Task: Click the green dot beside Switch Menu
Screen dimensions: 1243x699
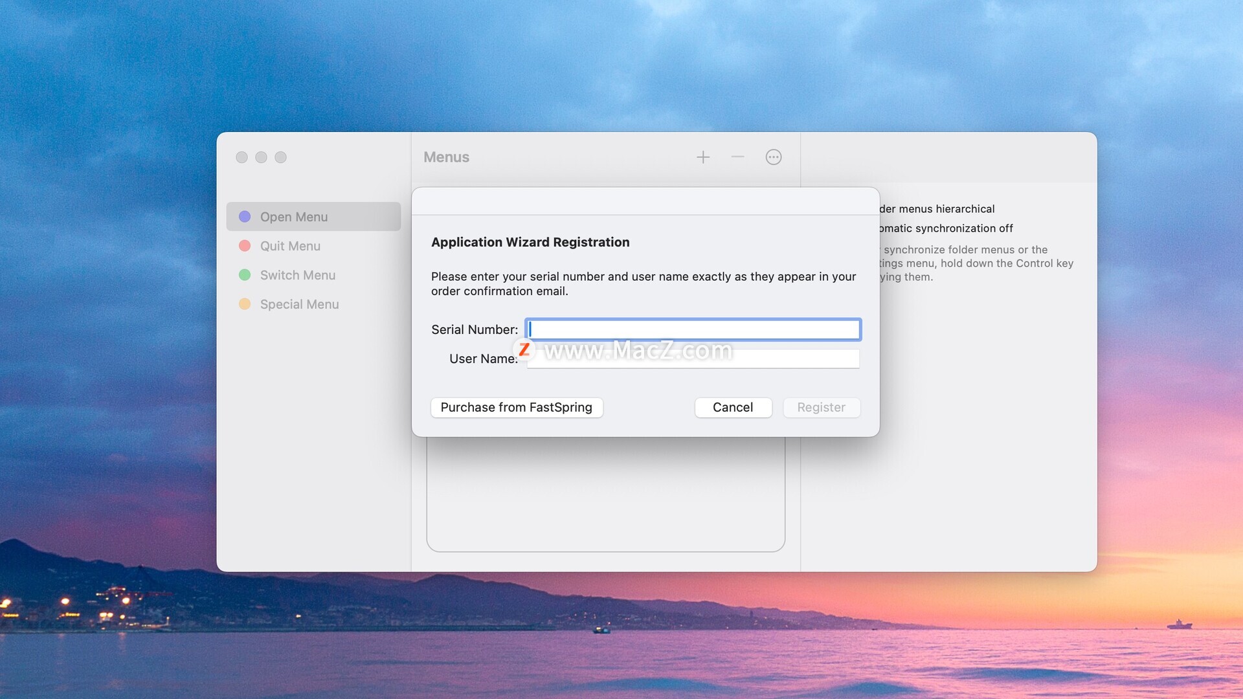Action: click(x=245, y=275)
